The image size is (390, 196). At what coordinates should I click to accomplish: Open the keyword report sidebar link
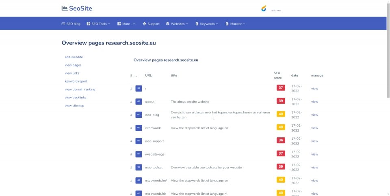click(76, 81)
